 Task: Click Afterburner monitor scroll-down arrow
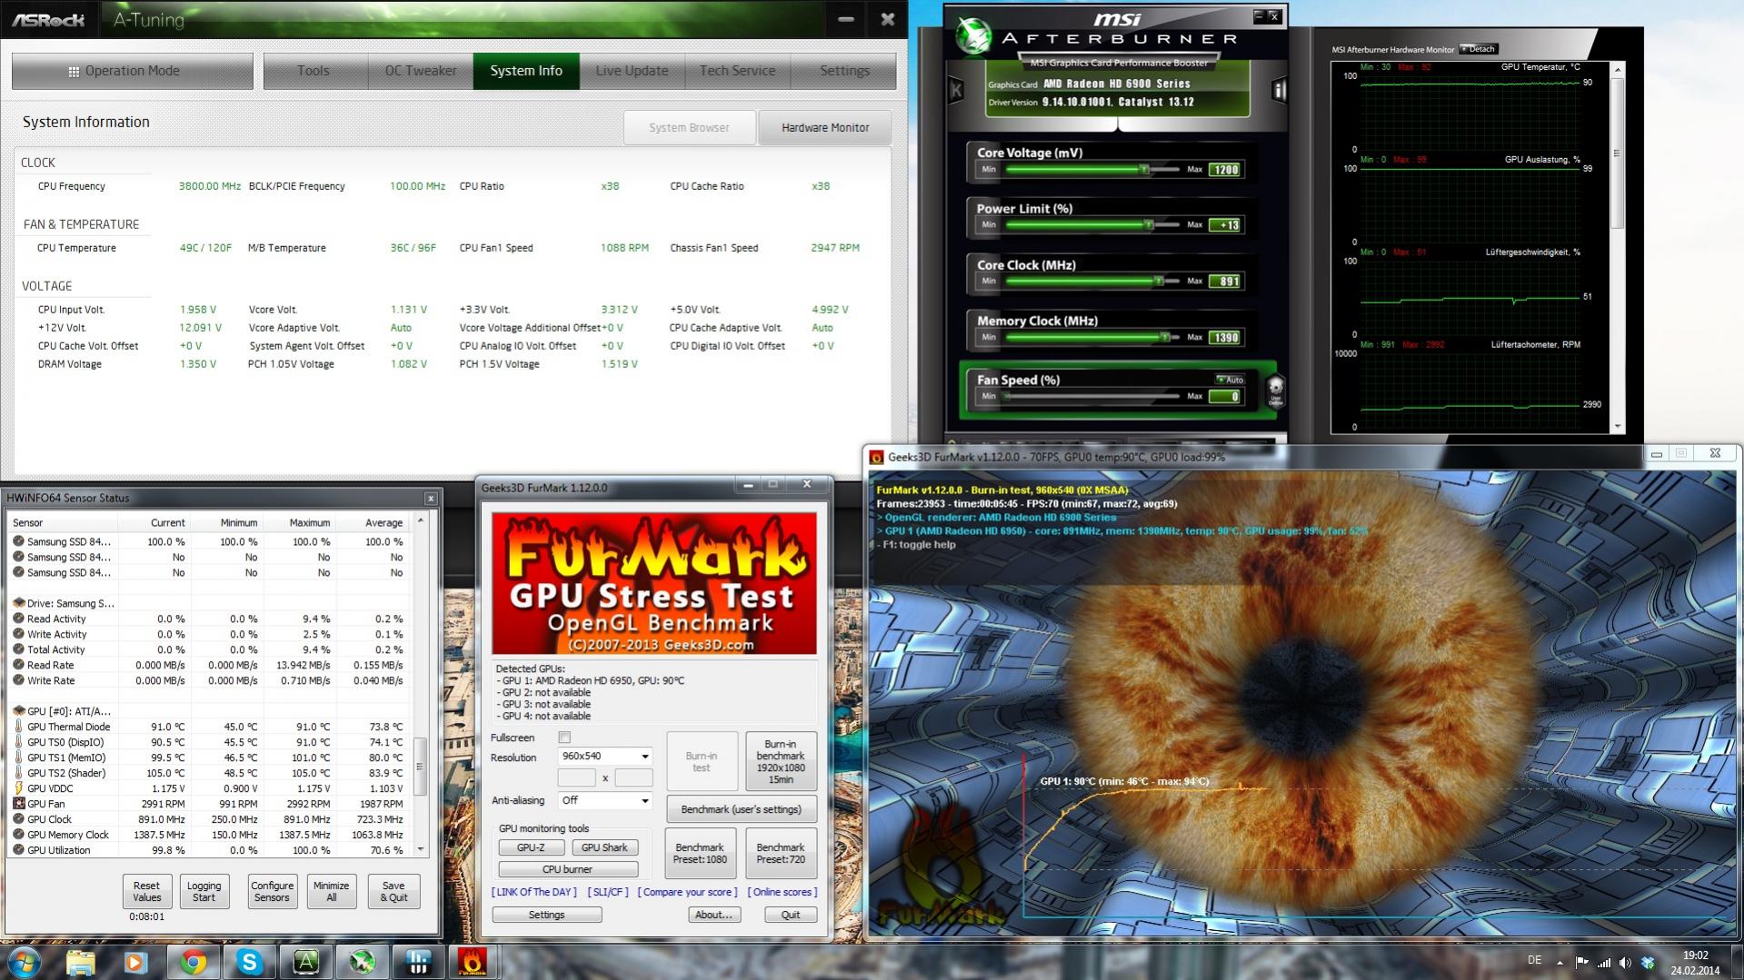(1617, 427)
